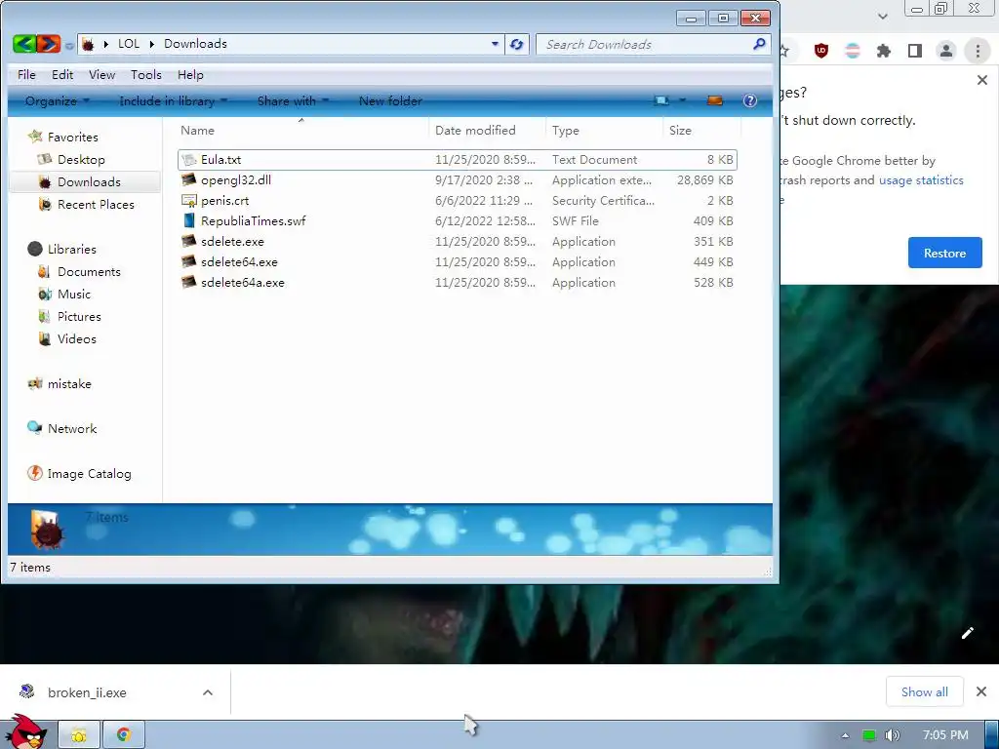
Task: Click the Restore button in Chrome
Action: (x=944, y=253)
